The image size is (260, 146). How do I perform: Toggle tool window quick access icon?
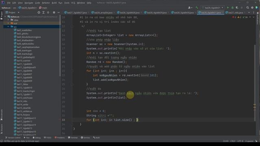[2, 141]
